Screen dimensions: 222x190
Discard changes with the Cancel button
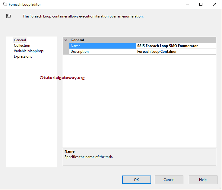(169, 180)
